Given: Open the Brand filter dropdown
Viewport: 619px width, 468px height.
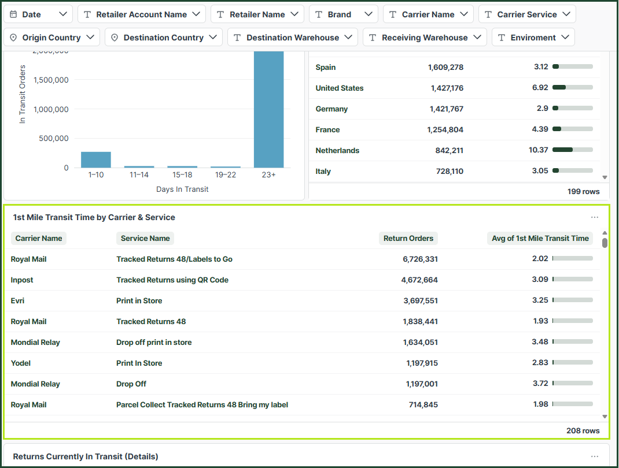Looking at the screenshot, I should click(x=344, y=14).
